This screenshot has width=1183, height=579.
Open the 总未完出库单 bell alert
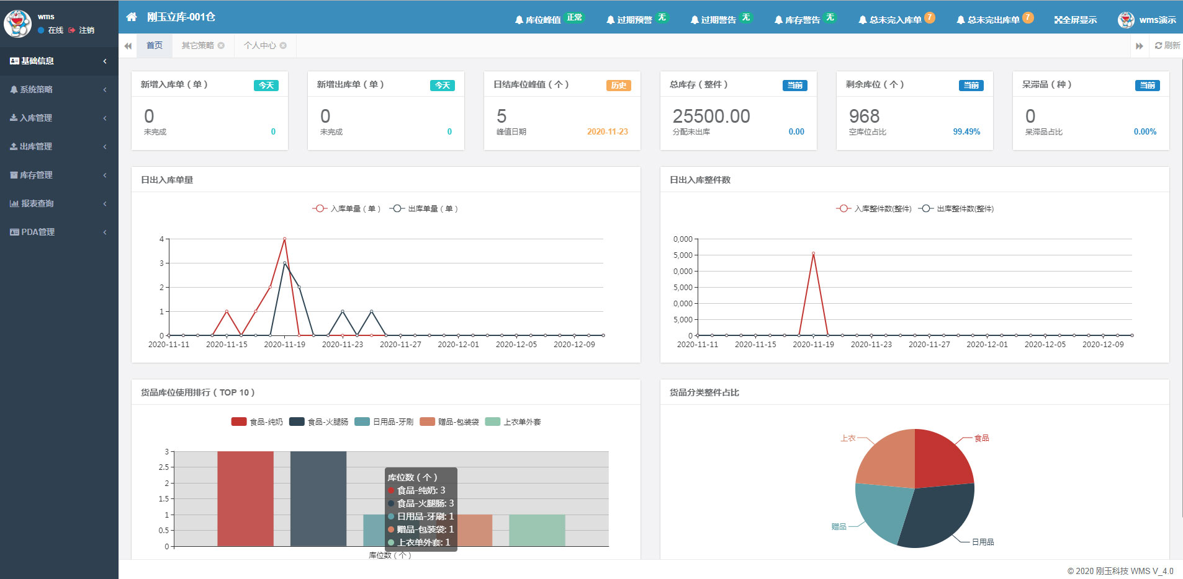(987, 20)
